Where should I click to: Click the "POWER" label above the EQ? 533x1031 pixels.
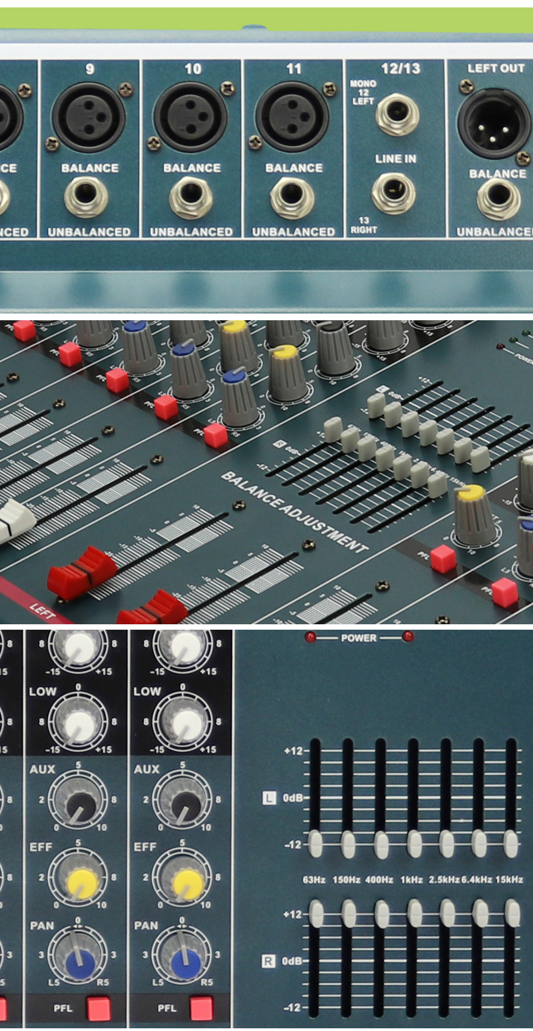click(x=358, y=638)
